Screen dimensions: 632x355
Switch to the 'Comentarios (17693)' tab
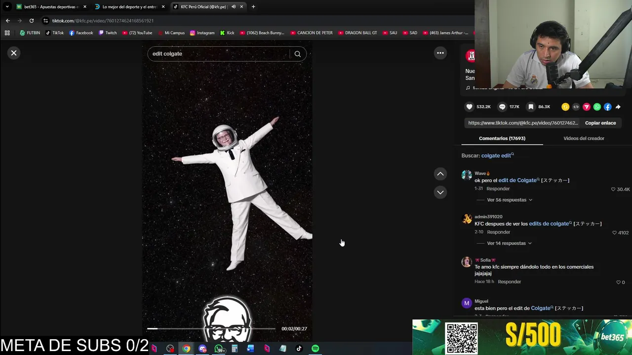click(x=502, y=139)
